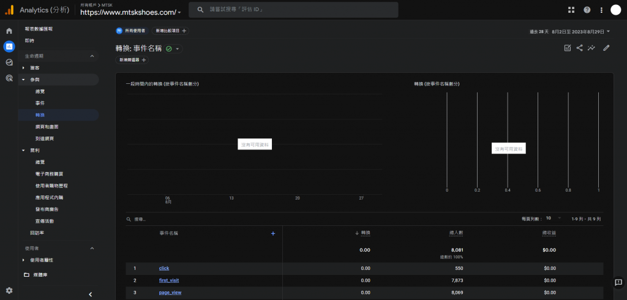Open the Advertising target icon
This screenshot has height=300, width=627.
9,78
